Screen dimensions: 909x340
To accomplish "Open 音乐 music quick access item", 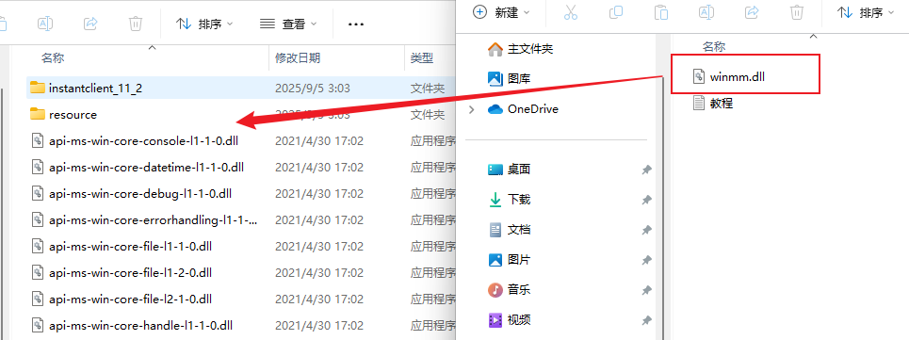I will (x=509, y=289).
